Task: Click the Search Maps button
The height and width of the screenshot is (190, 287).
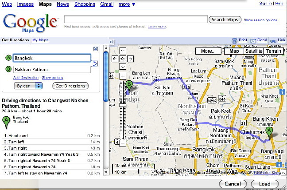Action: coord(225,20)
